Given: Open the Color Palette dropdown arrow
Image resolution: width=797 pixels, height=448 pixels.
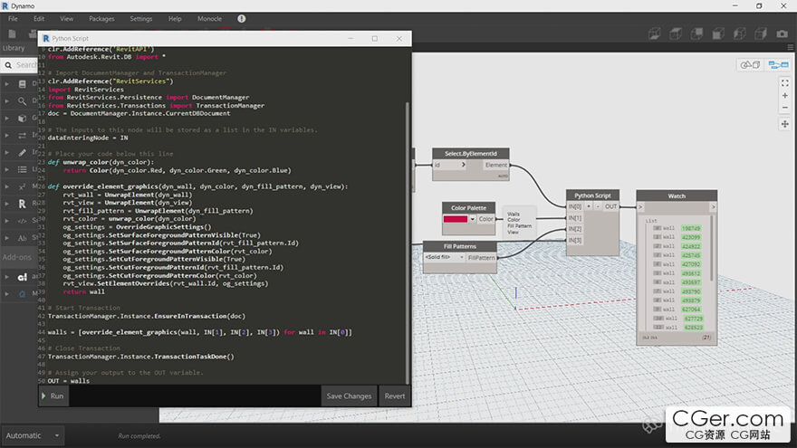Looking at the screenshot, I should [x=472, y=219].
